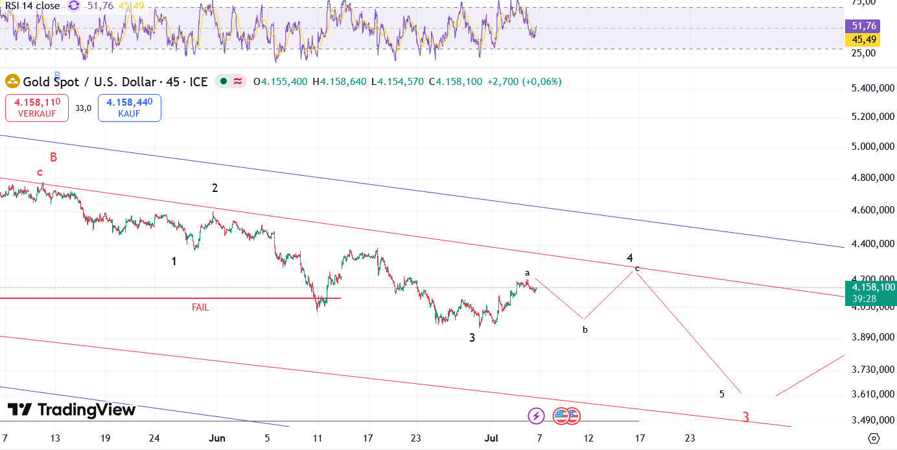Select the black wave label 1
This screenshot has width=897, height=450.
click(x=174, y=261)
